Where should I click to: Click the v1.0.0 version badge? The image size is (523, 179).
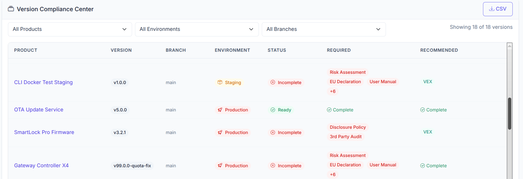click(120, 82)
